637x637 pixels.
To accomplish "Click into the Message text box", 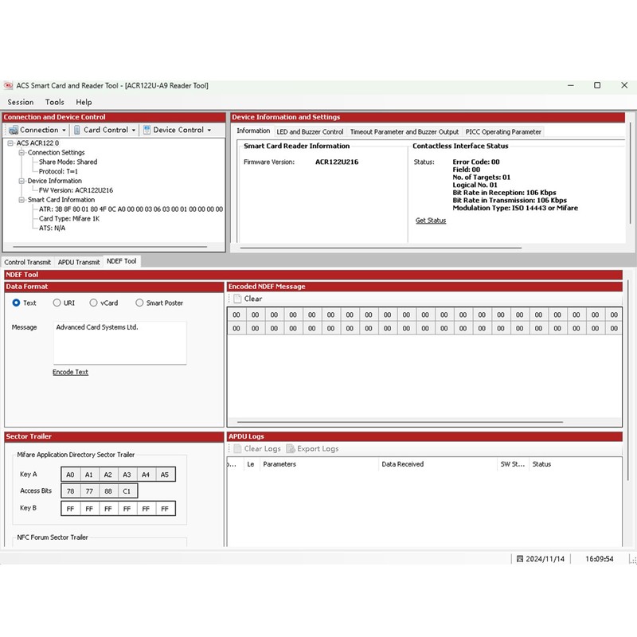I will [x=119, y=342].
